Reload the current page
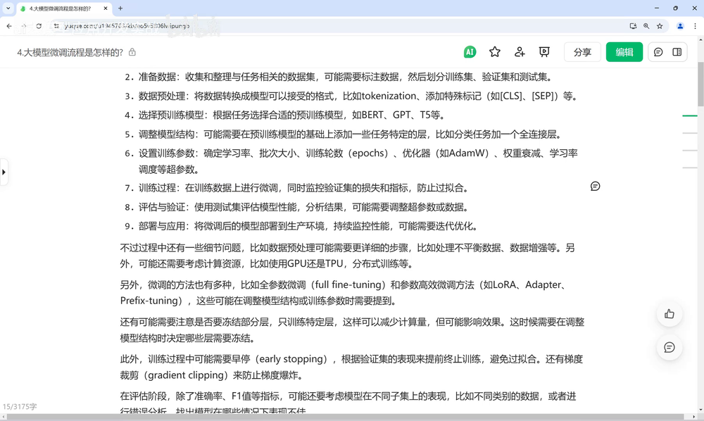This screenshot has width=704, height=421. tap(39, 26)
